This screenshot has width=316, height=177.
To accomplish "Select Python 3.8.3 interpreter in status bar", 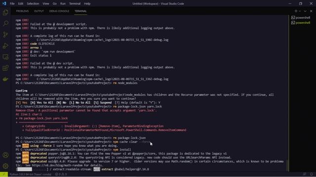I will pyautogui.click(x=31, y=175).
